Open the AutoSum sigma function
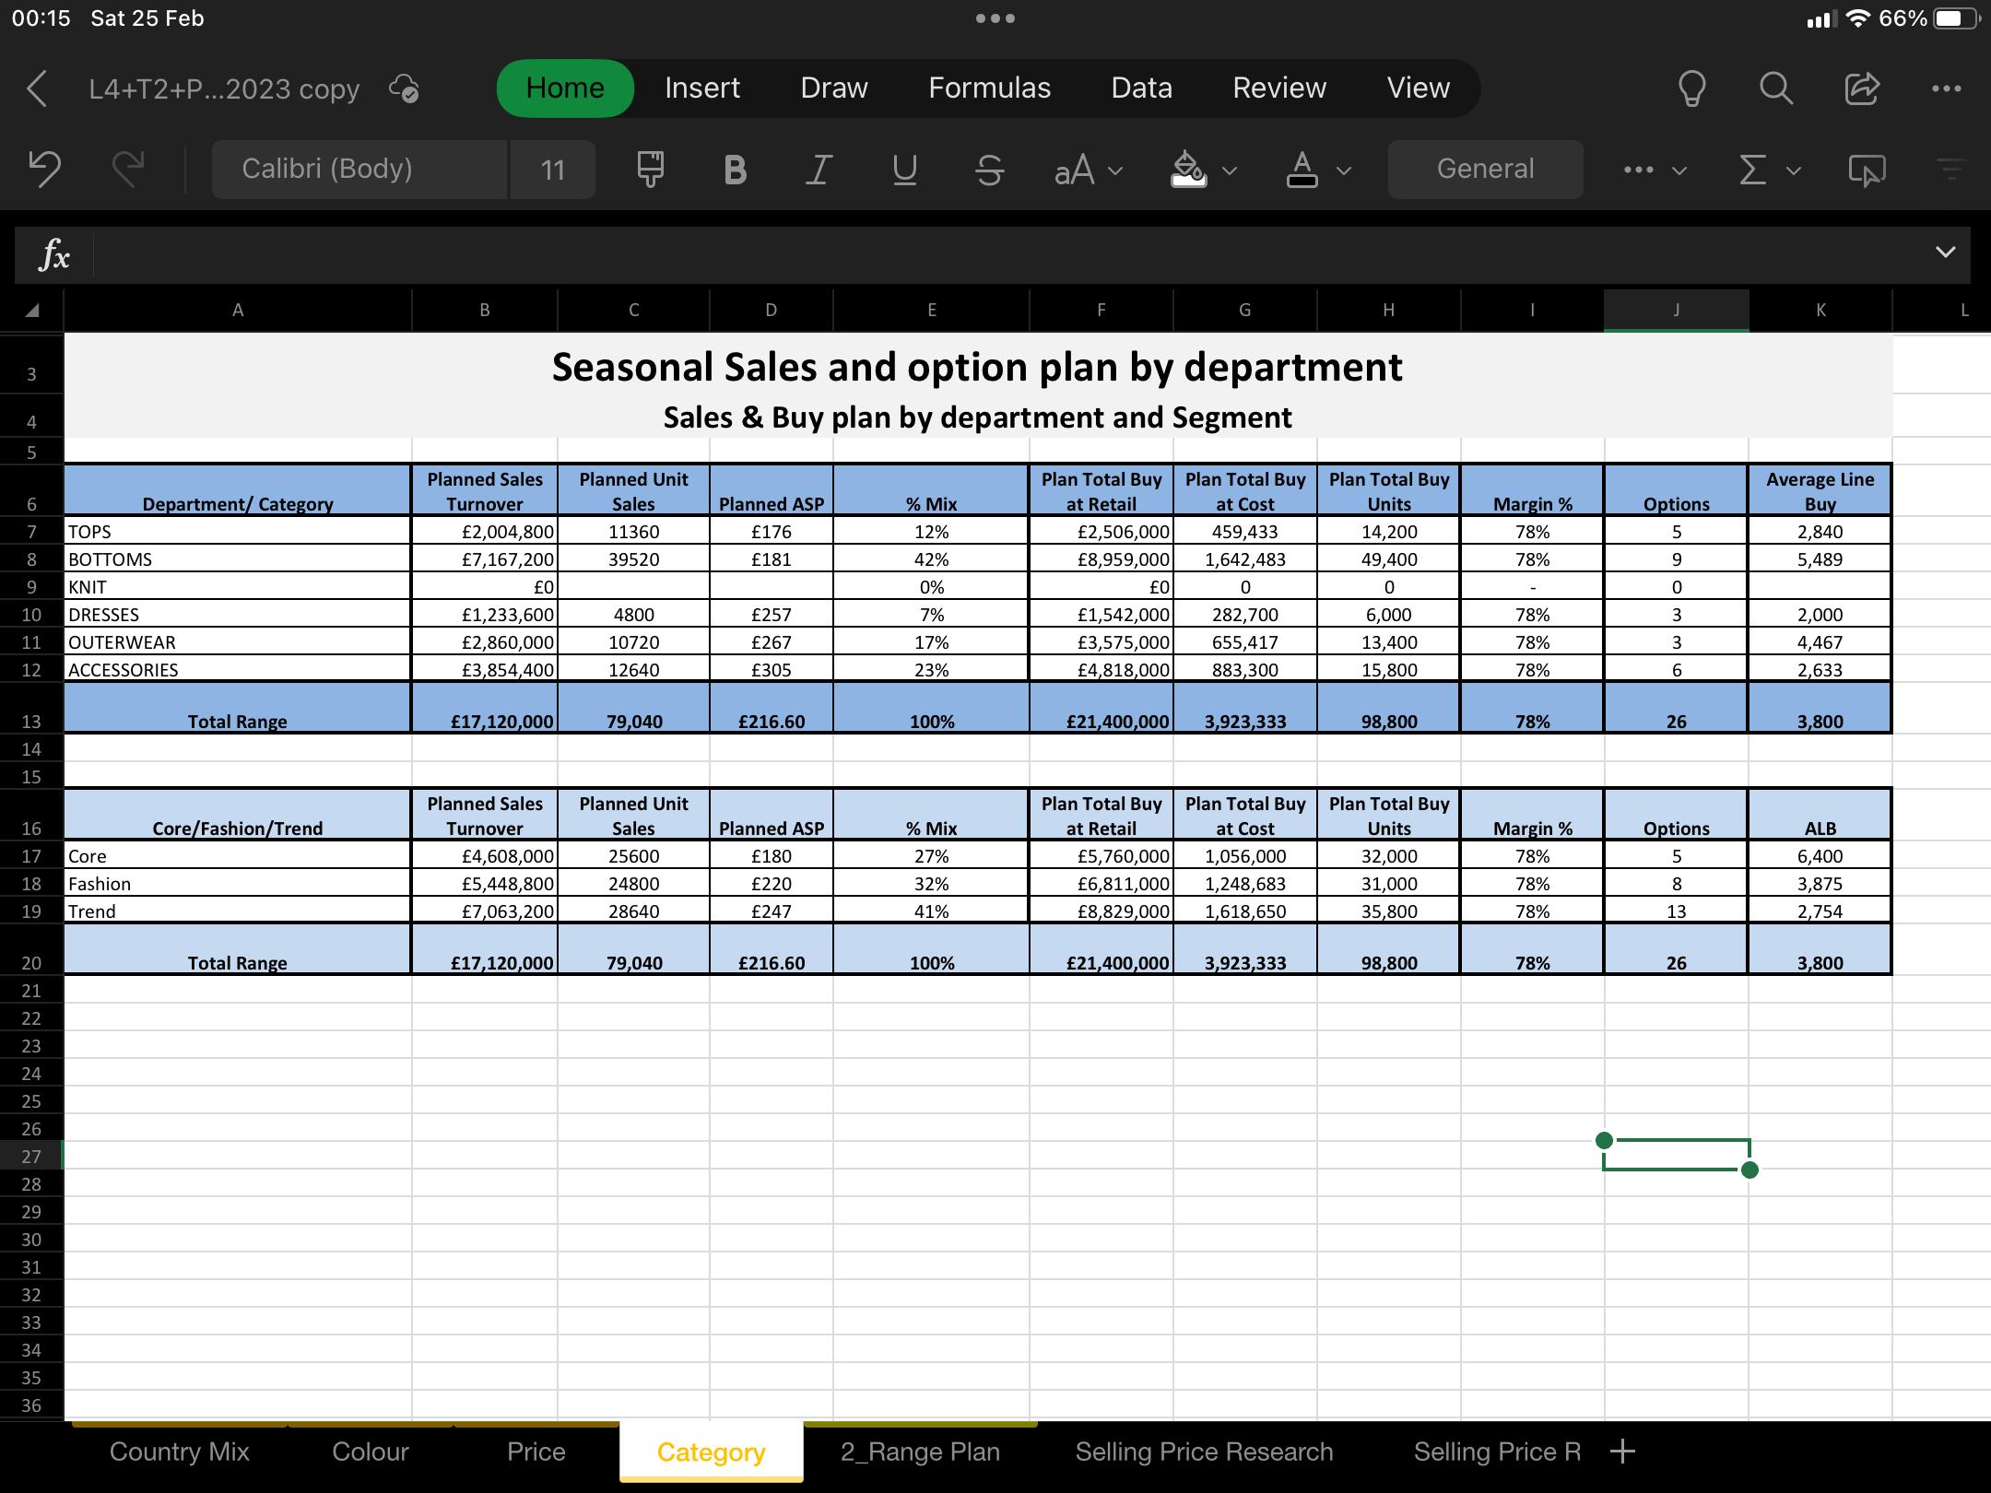Image resolution: width=1991 pixels, height=1493 pixels. coord(1753,170)
